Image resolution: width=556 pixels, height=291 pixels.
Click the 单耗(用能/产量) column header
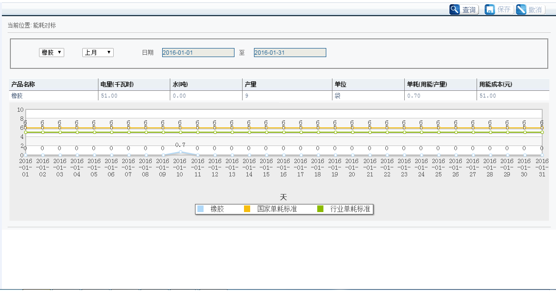click(x=441, y=84)
